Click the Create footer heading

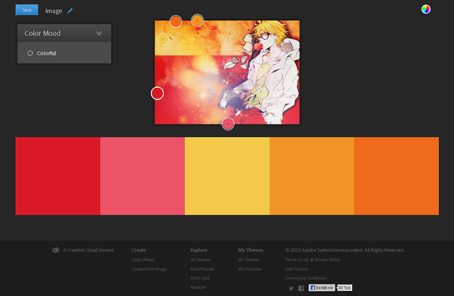click(x=139, y=250)
